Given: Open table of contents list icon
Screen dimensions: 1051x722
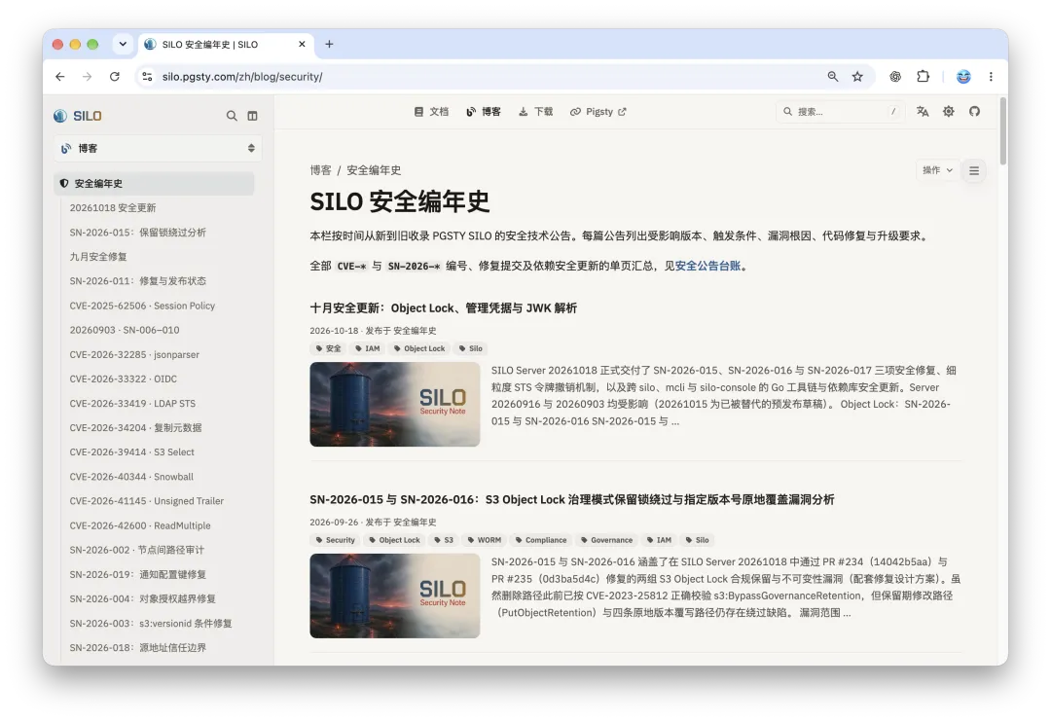Looking at the screenshot, I should [974, 171].
